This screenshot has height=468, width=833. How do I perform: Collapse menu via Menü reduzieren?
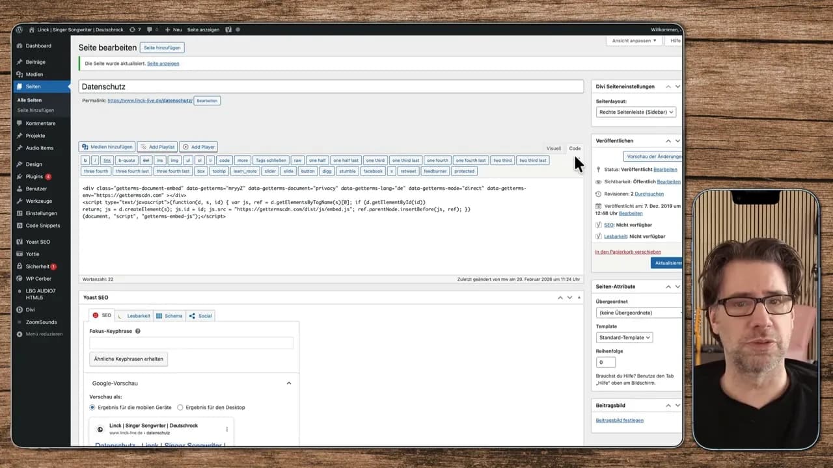point(44,334)
